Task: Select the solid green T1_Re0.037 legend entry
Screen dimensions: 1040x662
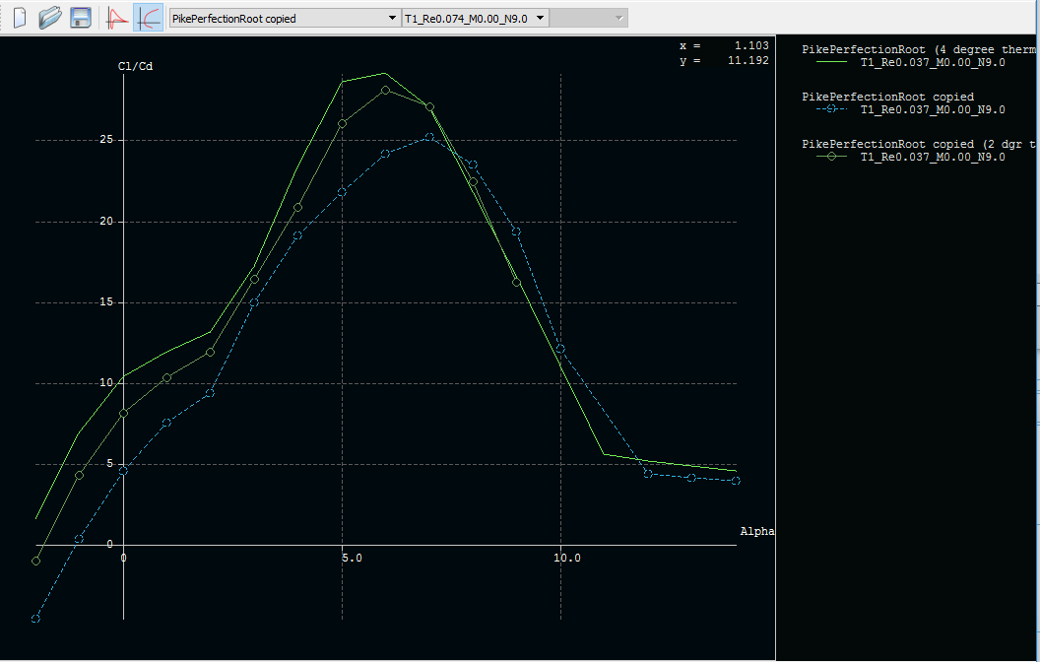Action: [933, 62]
